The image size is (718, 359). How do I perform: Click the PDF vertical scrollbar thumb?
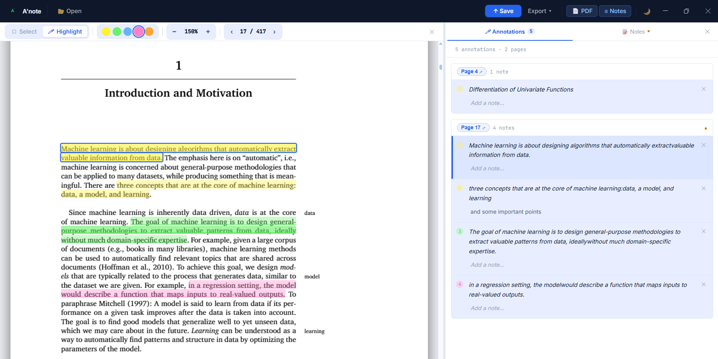[x=441, y=67]
